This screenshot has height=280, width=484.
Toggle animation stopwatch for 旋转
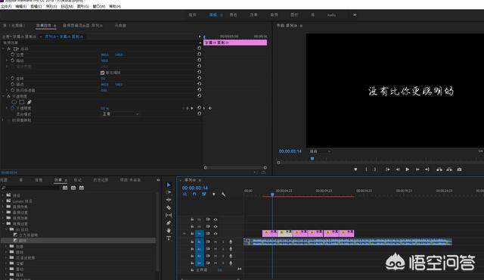[13, 79]
